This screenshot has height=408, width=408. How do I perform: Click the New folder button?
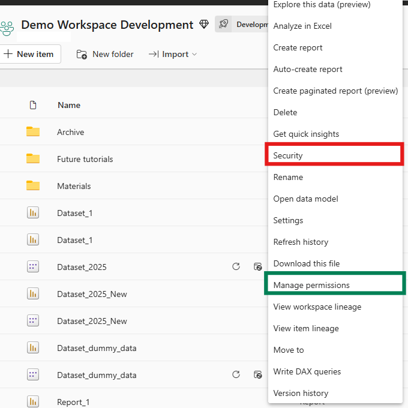[105, 54]
